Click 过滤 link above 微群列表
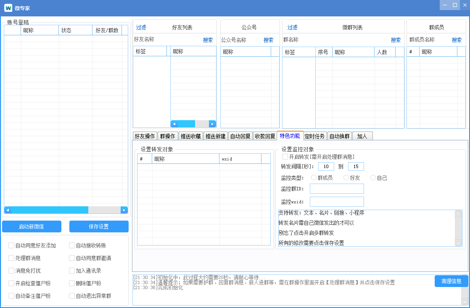Screen dimensions: 470x308 coord(292,27)
